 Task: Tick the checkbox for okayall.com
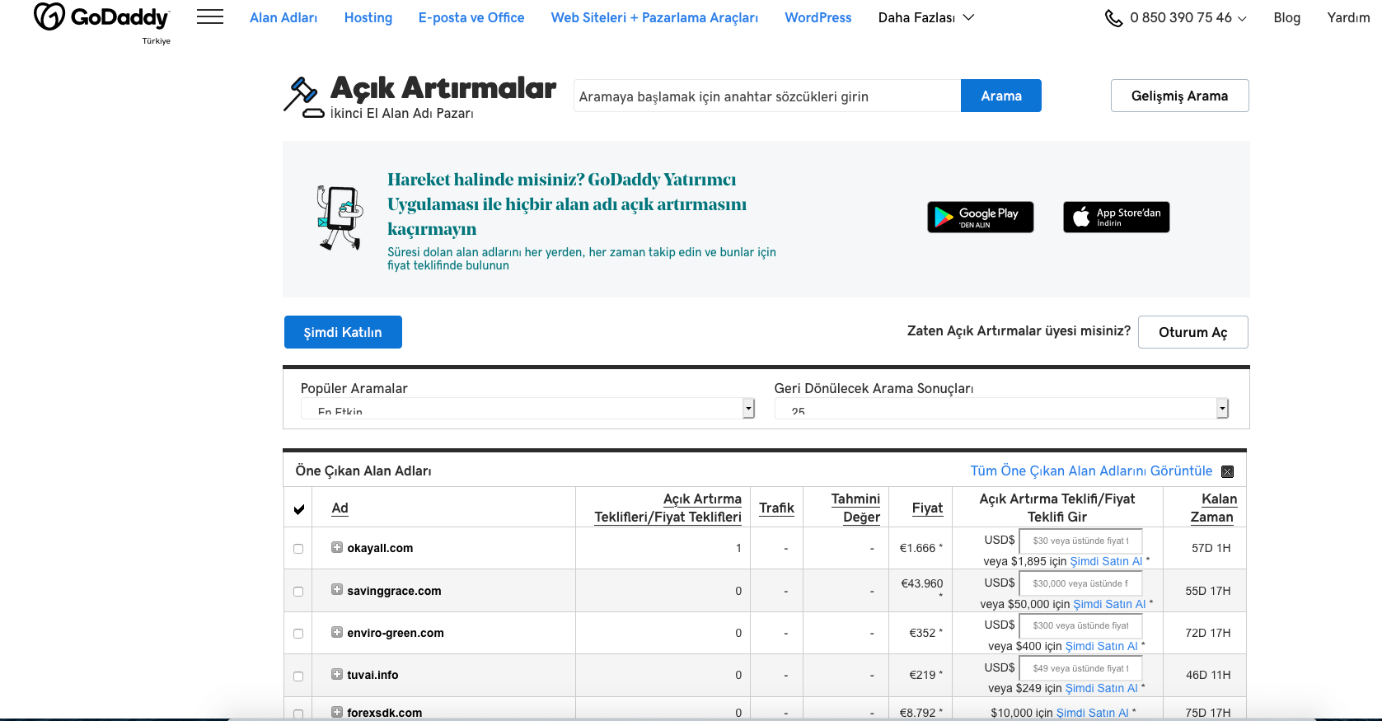pos(298,549)
